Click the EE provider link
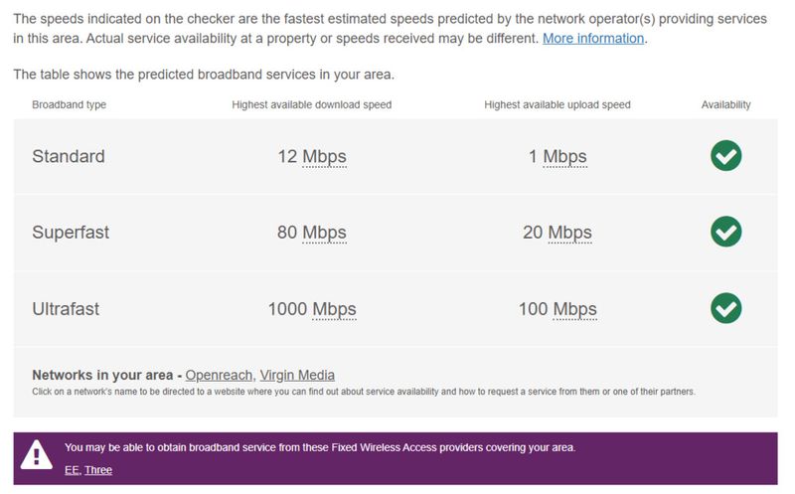The height and width of the screenshot is (494, 795). (72, 470)
